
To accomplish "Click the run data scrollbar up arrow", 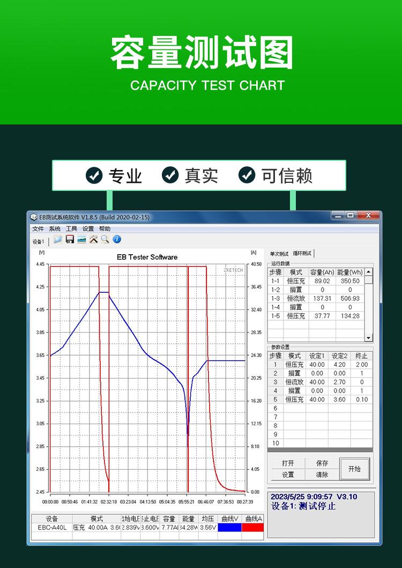I will coord(368,272).
